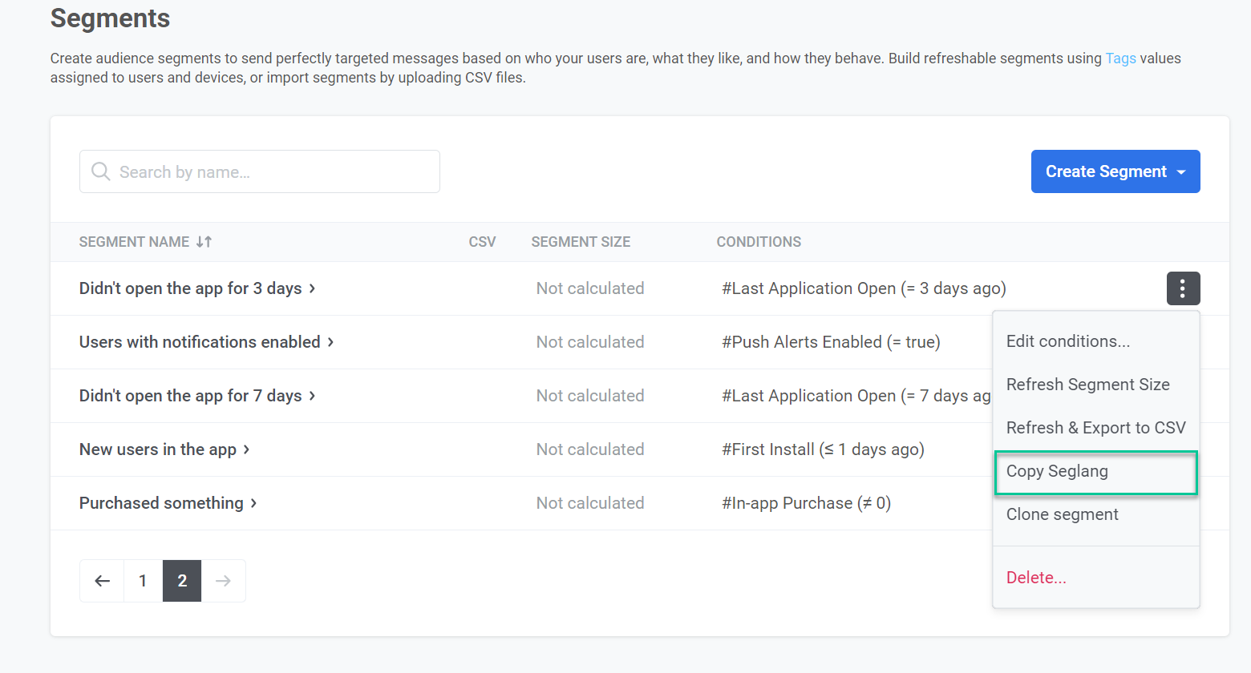Viewport: 1251px width, 673px height.
Task: Select Clone segment option
Action: click(x=1062, y=514)
